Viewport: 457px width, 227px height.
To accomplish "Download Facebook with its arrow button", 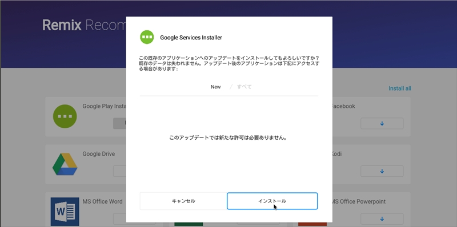I will [x=382, y=123].
